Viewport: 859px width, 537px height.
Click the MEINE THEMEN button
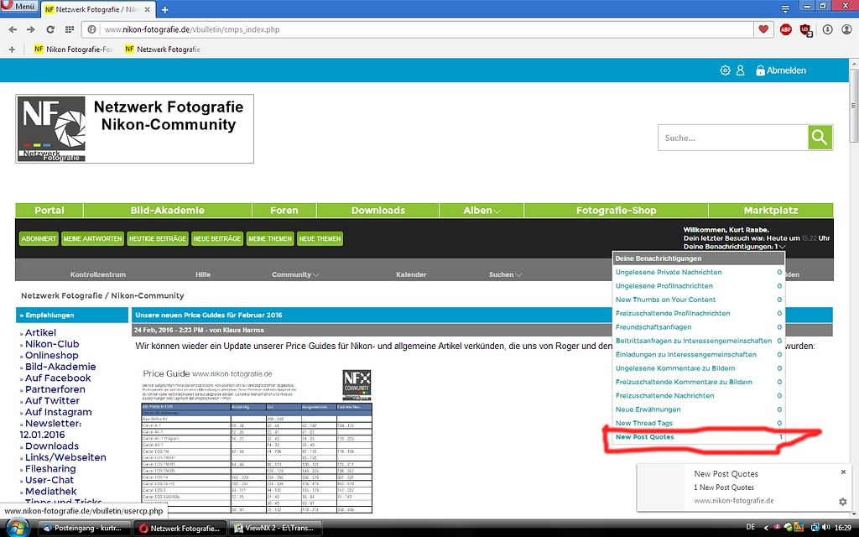point(270,239)
